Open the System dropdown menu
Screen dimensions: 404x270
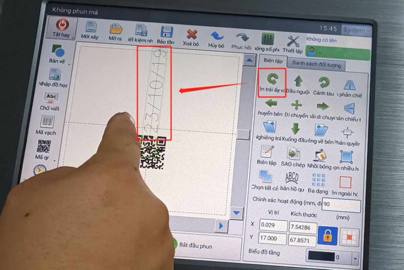pos(356,30)
